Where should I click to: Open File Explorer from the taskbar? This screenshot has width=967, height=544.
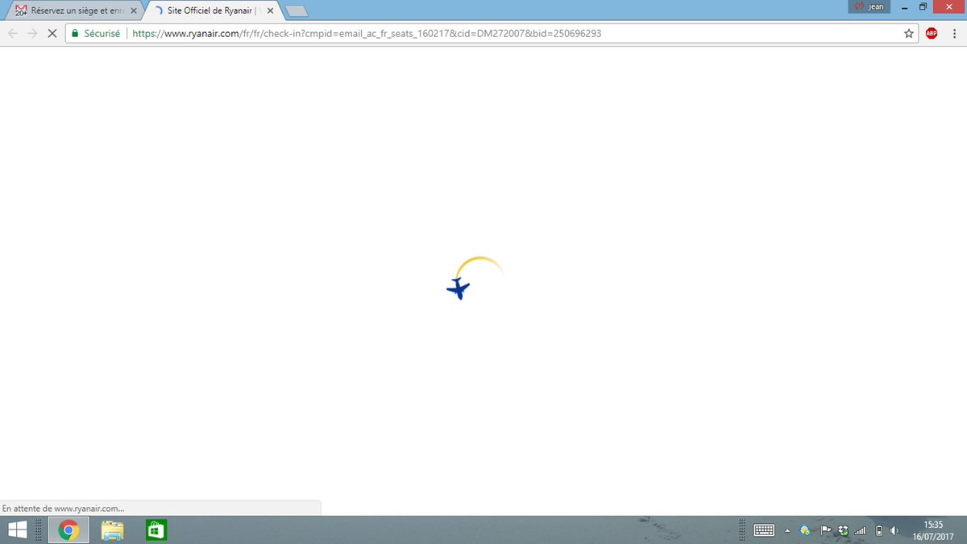[112, 530]
